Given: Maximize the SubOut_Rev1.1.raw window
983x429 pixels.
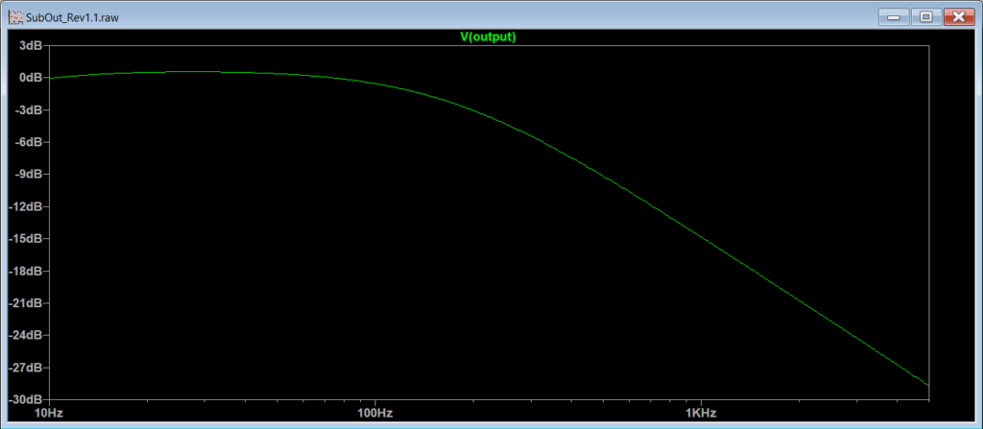Looking at the screenshot, I should [x=926, y=17].
